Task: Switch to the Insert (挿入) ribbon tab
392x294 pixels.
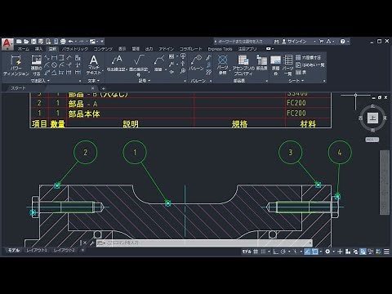Action: point(38,49)
